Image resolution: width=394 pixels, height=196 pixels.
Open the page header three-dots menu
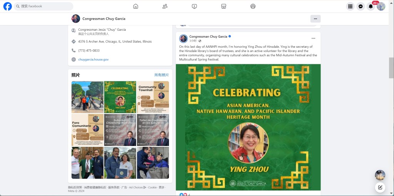click(x=316, y=18)
